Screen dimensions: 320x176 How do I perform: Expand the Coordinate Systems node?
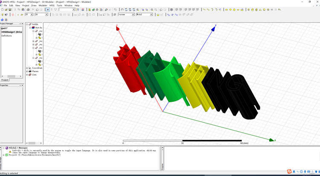coord(27,68)
